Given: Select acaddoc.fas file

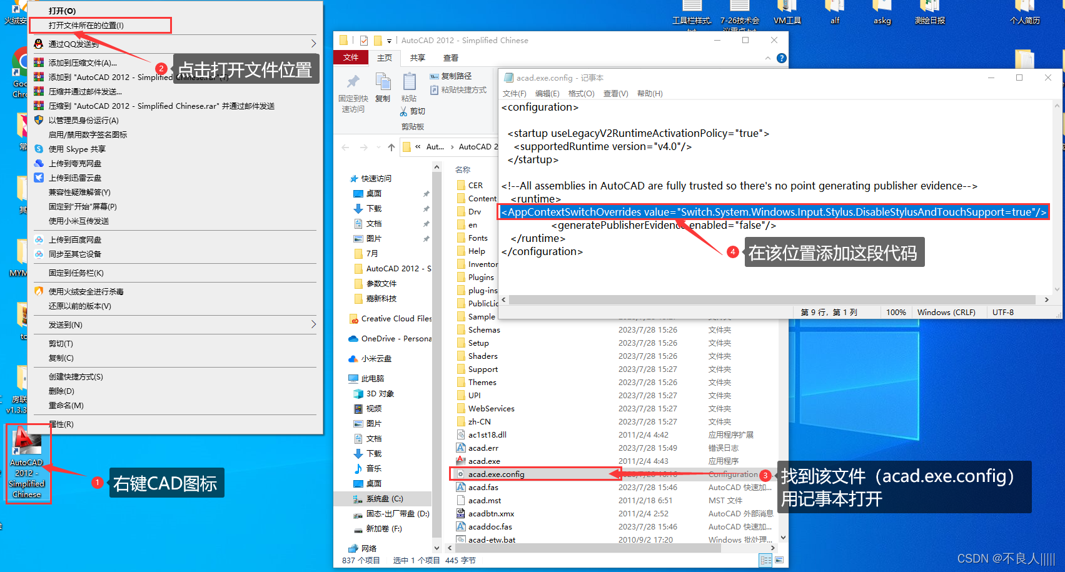Looking at the screenshot, I should coord(490,527).
